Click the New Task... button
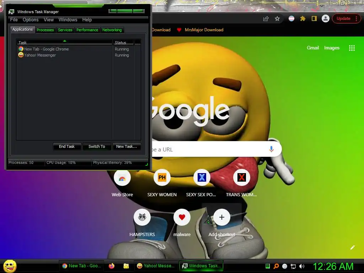Viewport: 364px width, 273px height. pos(127,146)
